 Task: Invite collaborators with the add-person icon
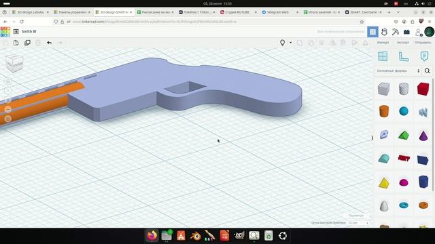point(419,32)
